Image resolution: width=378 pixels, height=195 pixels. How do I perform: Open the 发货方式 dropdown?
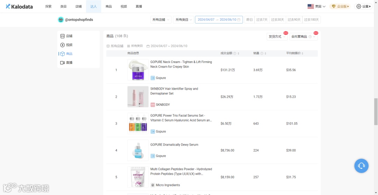click(x=277, y=37)
